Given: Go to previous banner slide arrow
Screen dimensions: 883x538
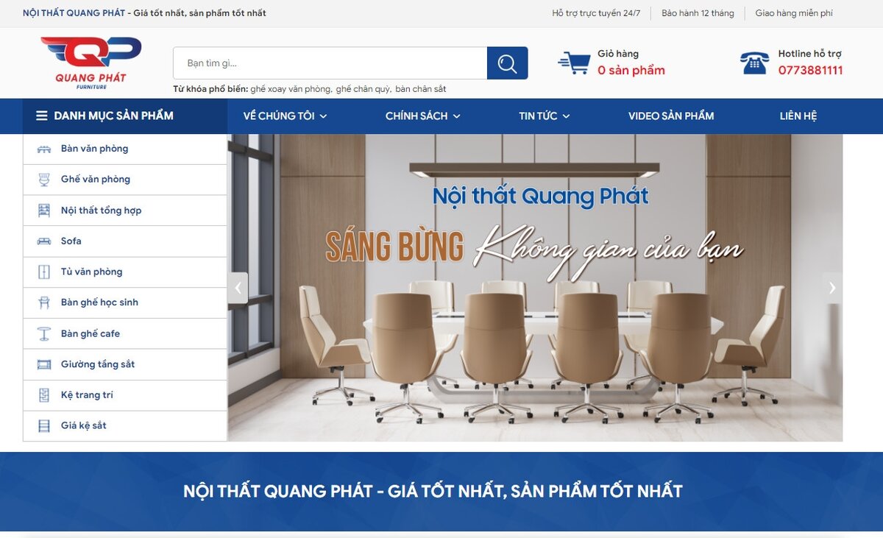Looking at the screenshot, I should point(238,288).
